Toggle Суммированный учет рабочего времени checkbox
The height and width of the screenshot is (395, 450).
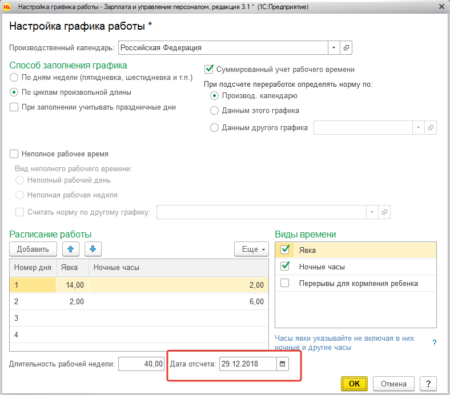(x=208, y=69)
